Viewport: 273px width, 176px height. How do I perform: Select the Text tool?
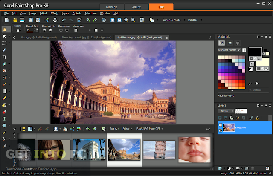(x=4, y=118)
